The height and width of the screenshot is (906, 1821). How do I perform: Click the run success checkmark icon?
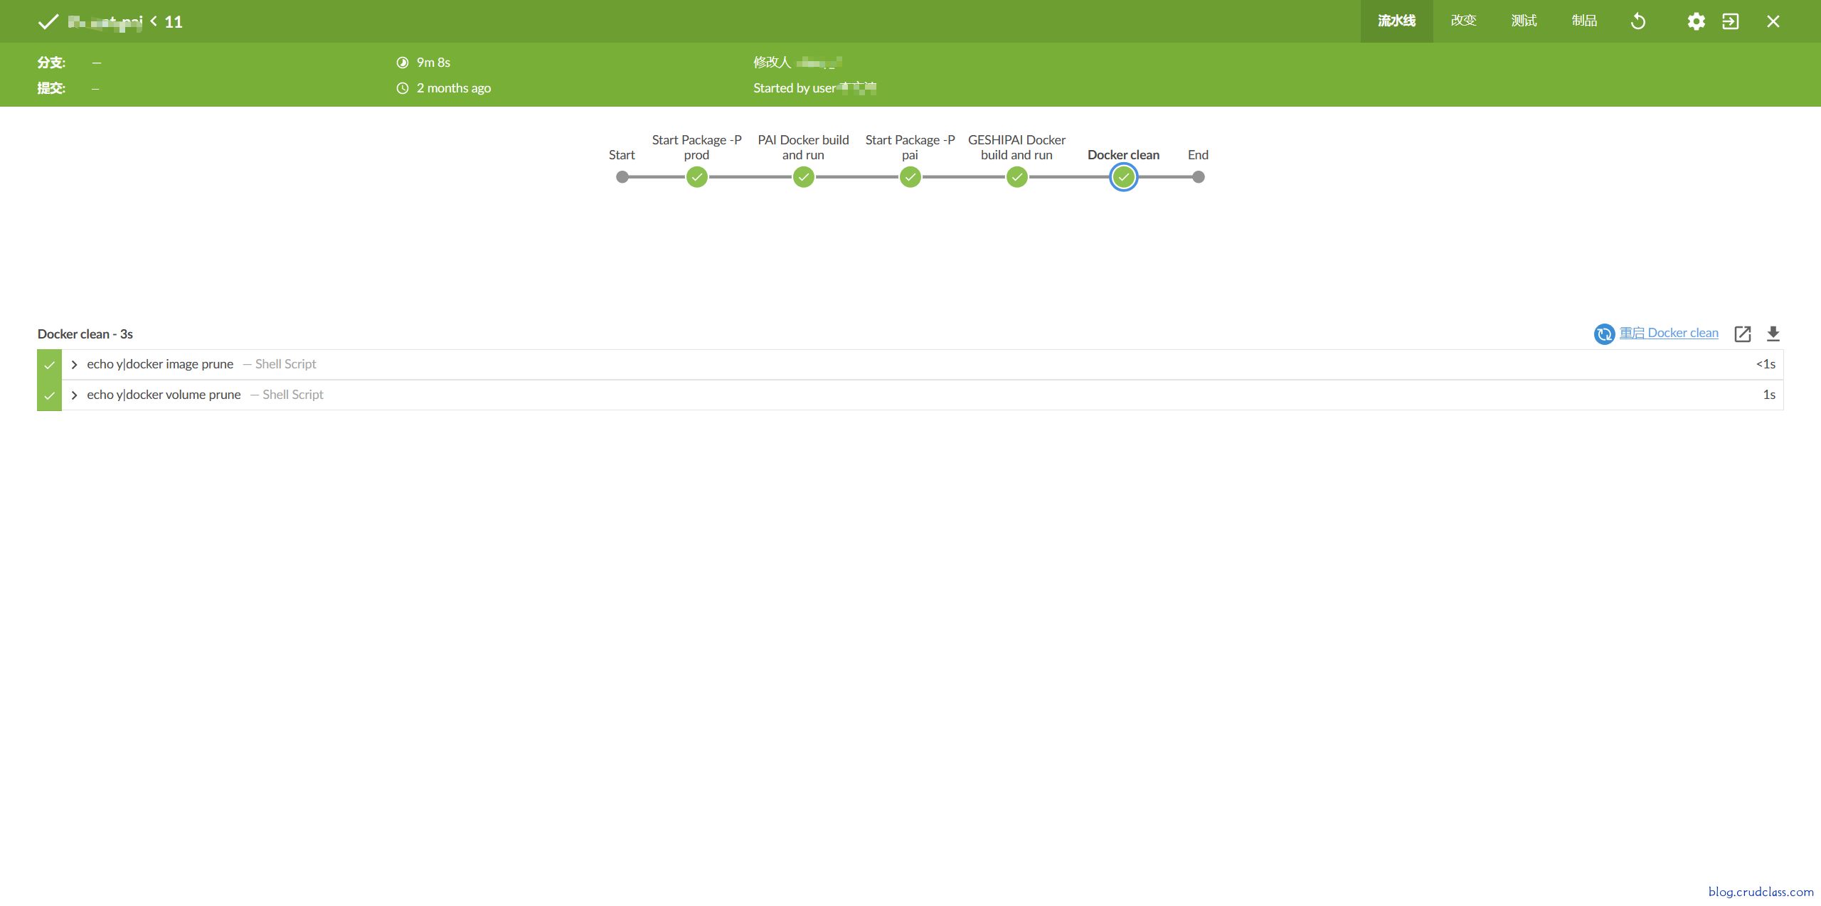(48, 21)
